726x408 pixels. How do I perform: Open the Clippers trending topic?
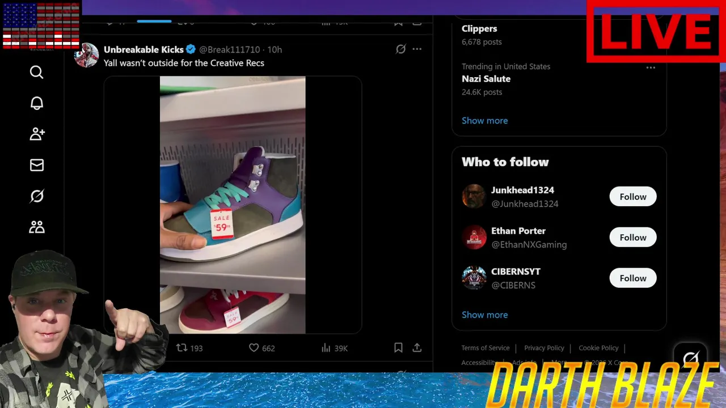click(479, 28)
